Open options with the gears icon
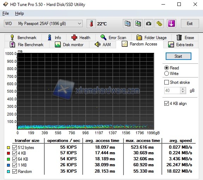Screen dimensions: 203x180 click(x=159, y=24)
